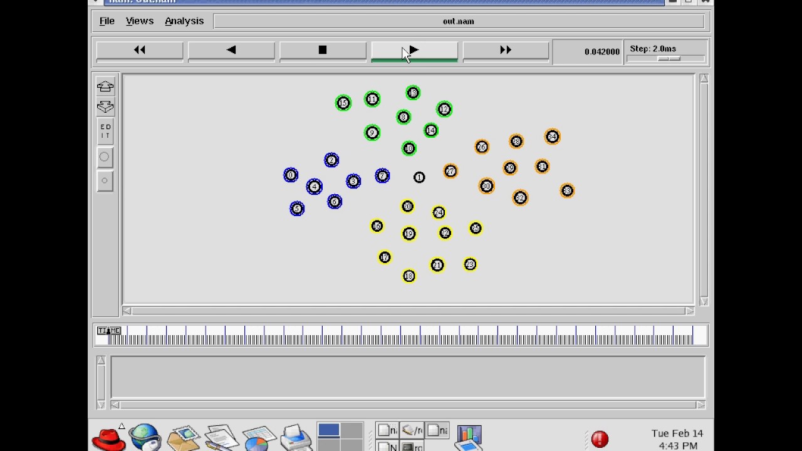Select yellow node 19

pos(409,234)
